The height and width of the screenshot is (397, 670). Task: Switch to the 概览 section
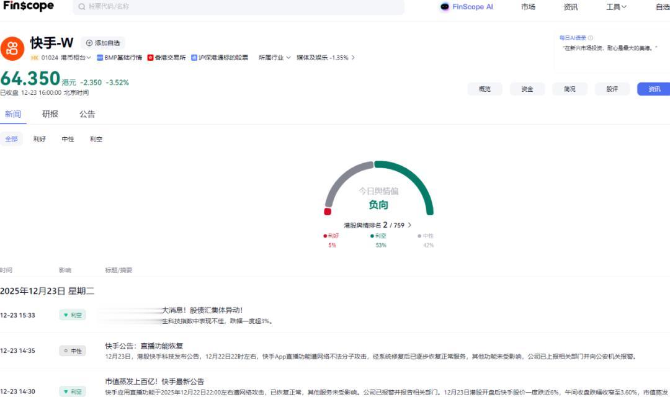(485, 89)
